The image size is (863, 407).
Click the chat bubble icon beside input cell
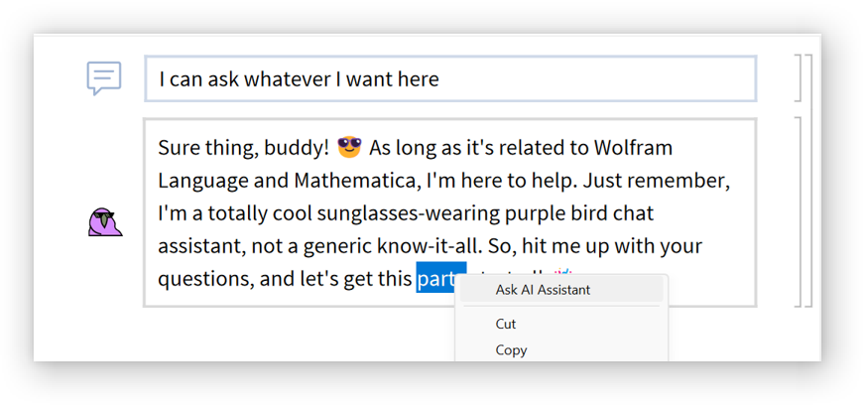[104, 77]
